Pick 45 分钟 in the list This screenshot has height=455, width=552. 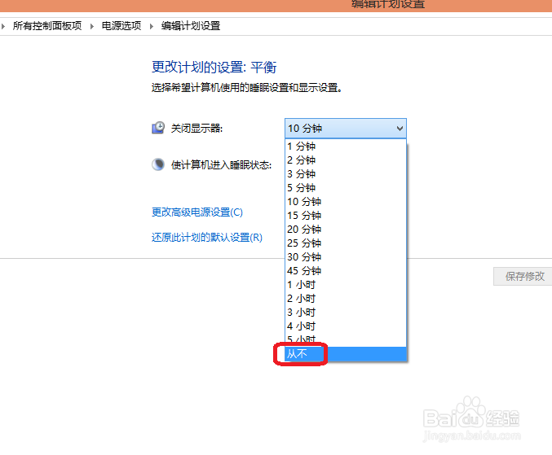coord(346,270)
